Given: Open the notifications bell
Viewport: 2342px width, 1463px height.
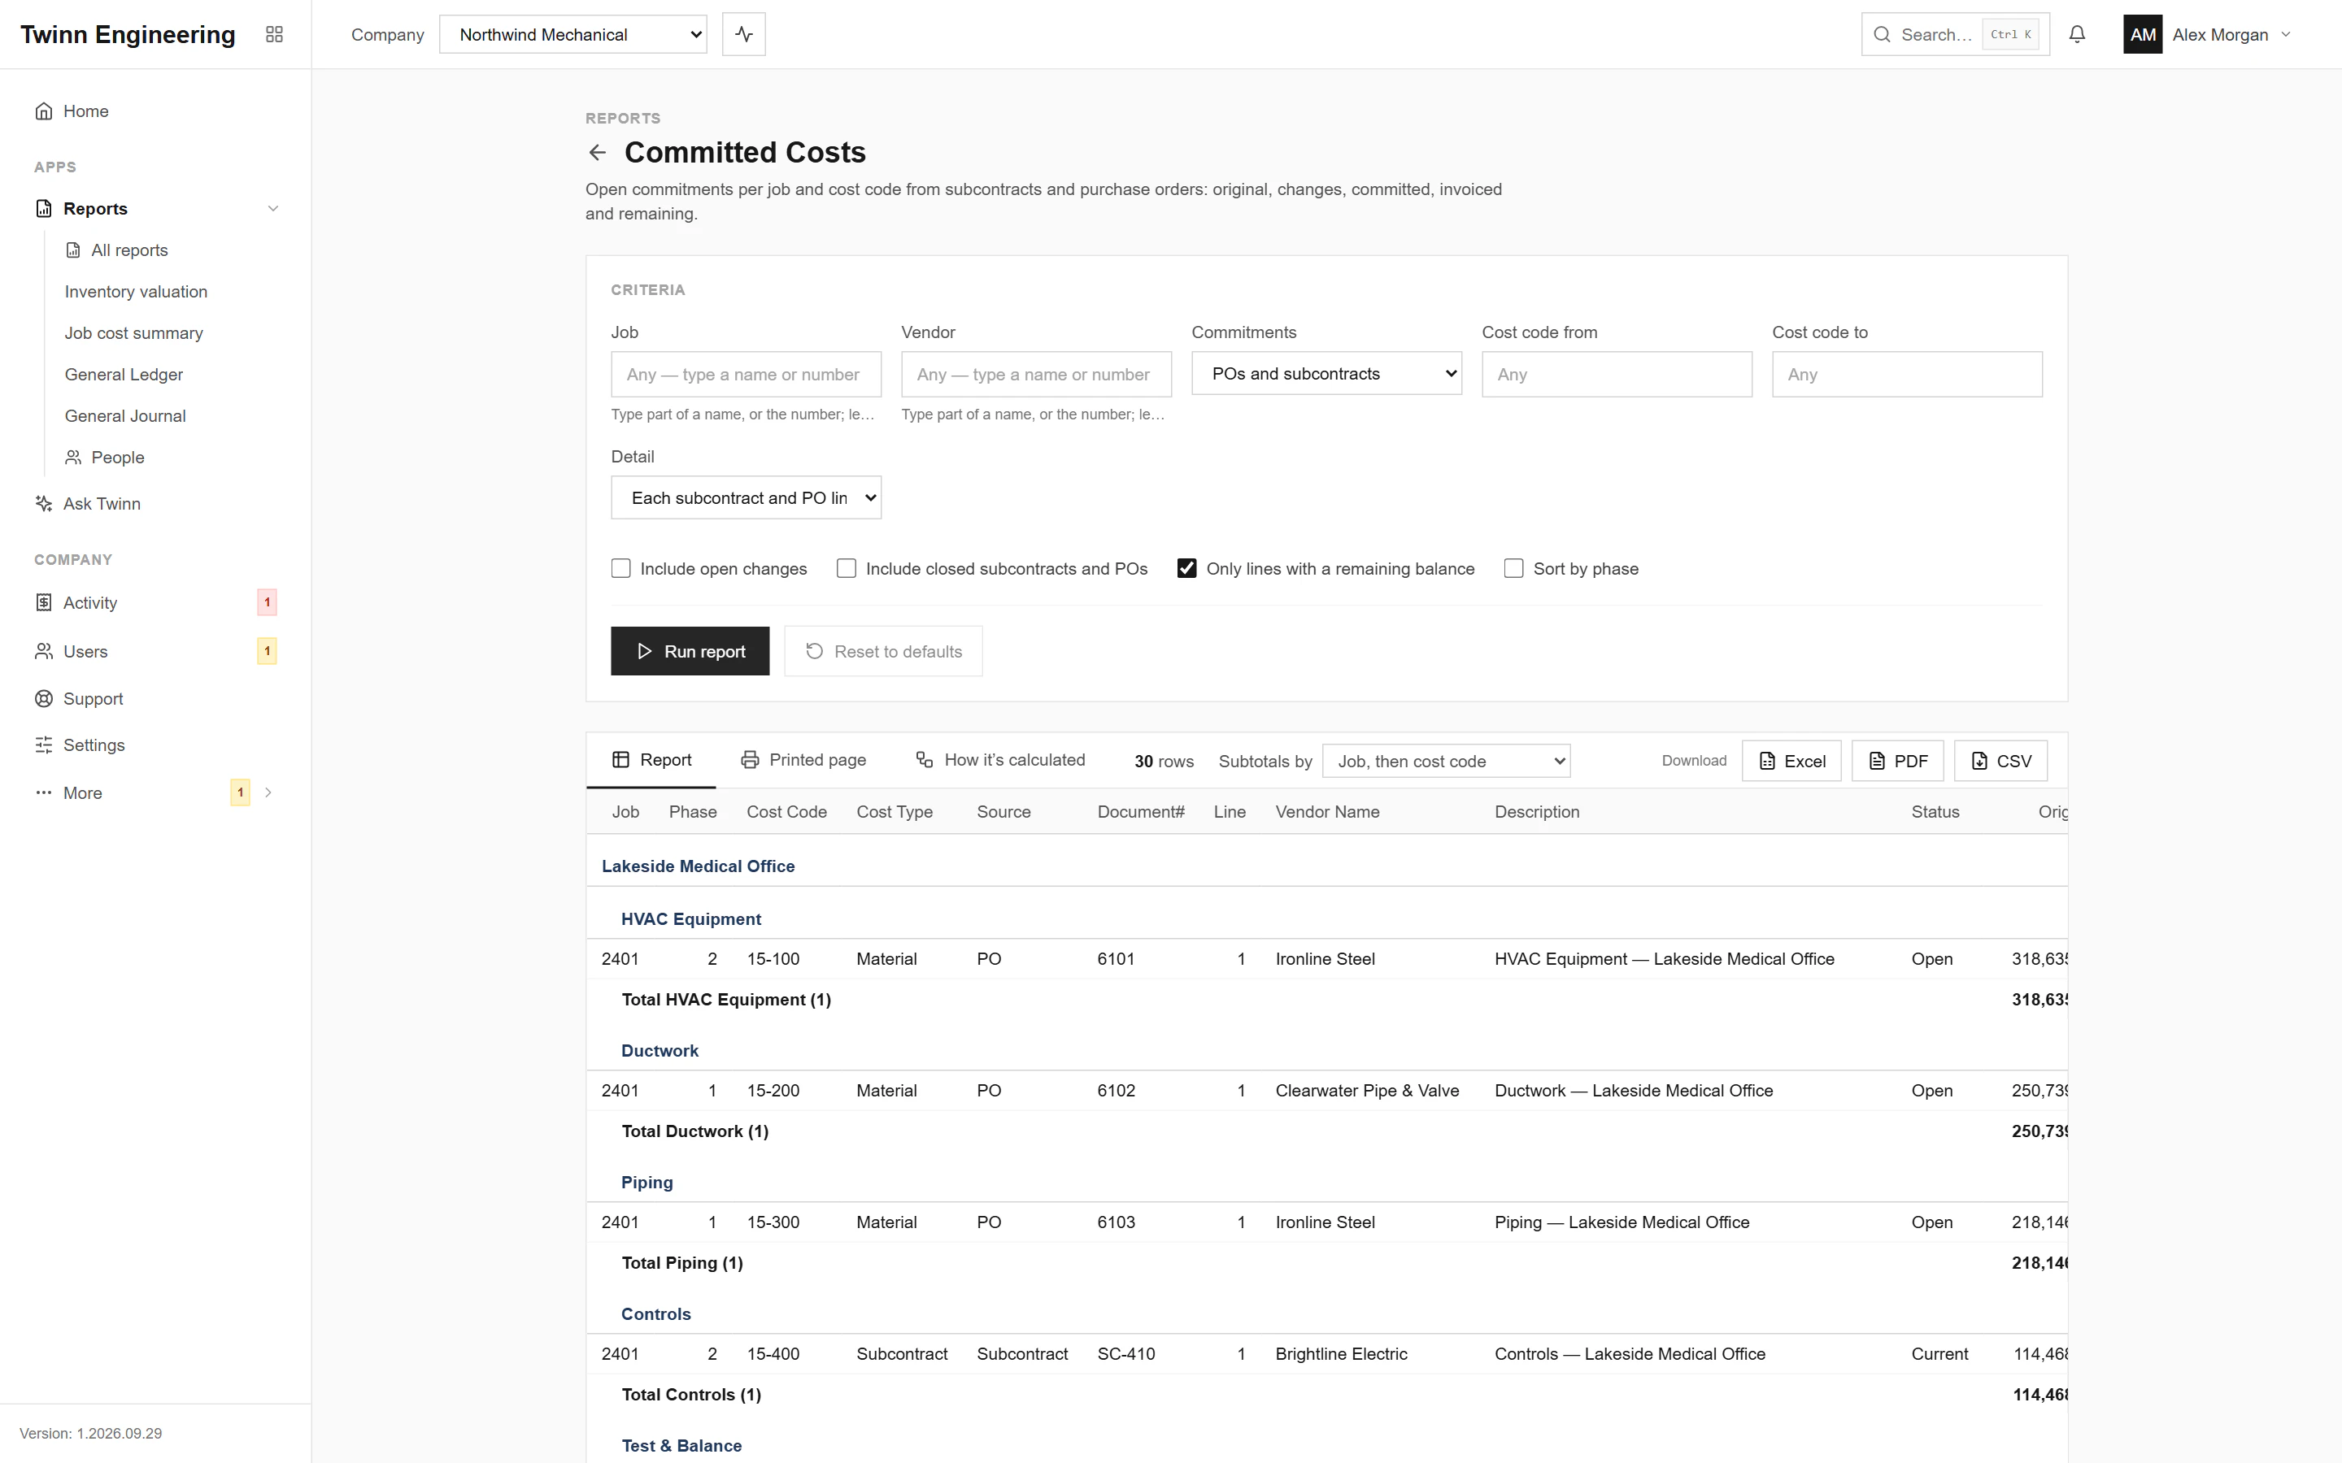Looking at the screenshot, I should pyautogui.click(x=2077, y=35).
